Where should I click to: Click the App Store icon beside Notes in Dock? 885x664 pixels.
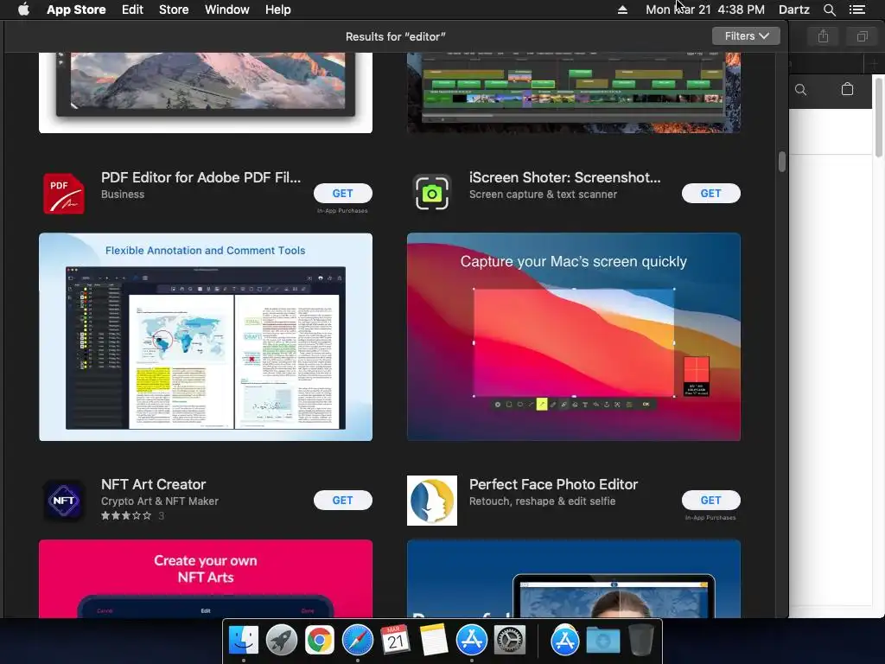click(x=471, y=641)
